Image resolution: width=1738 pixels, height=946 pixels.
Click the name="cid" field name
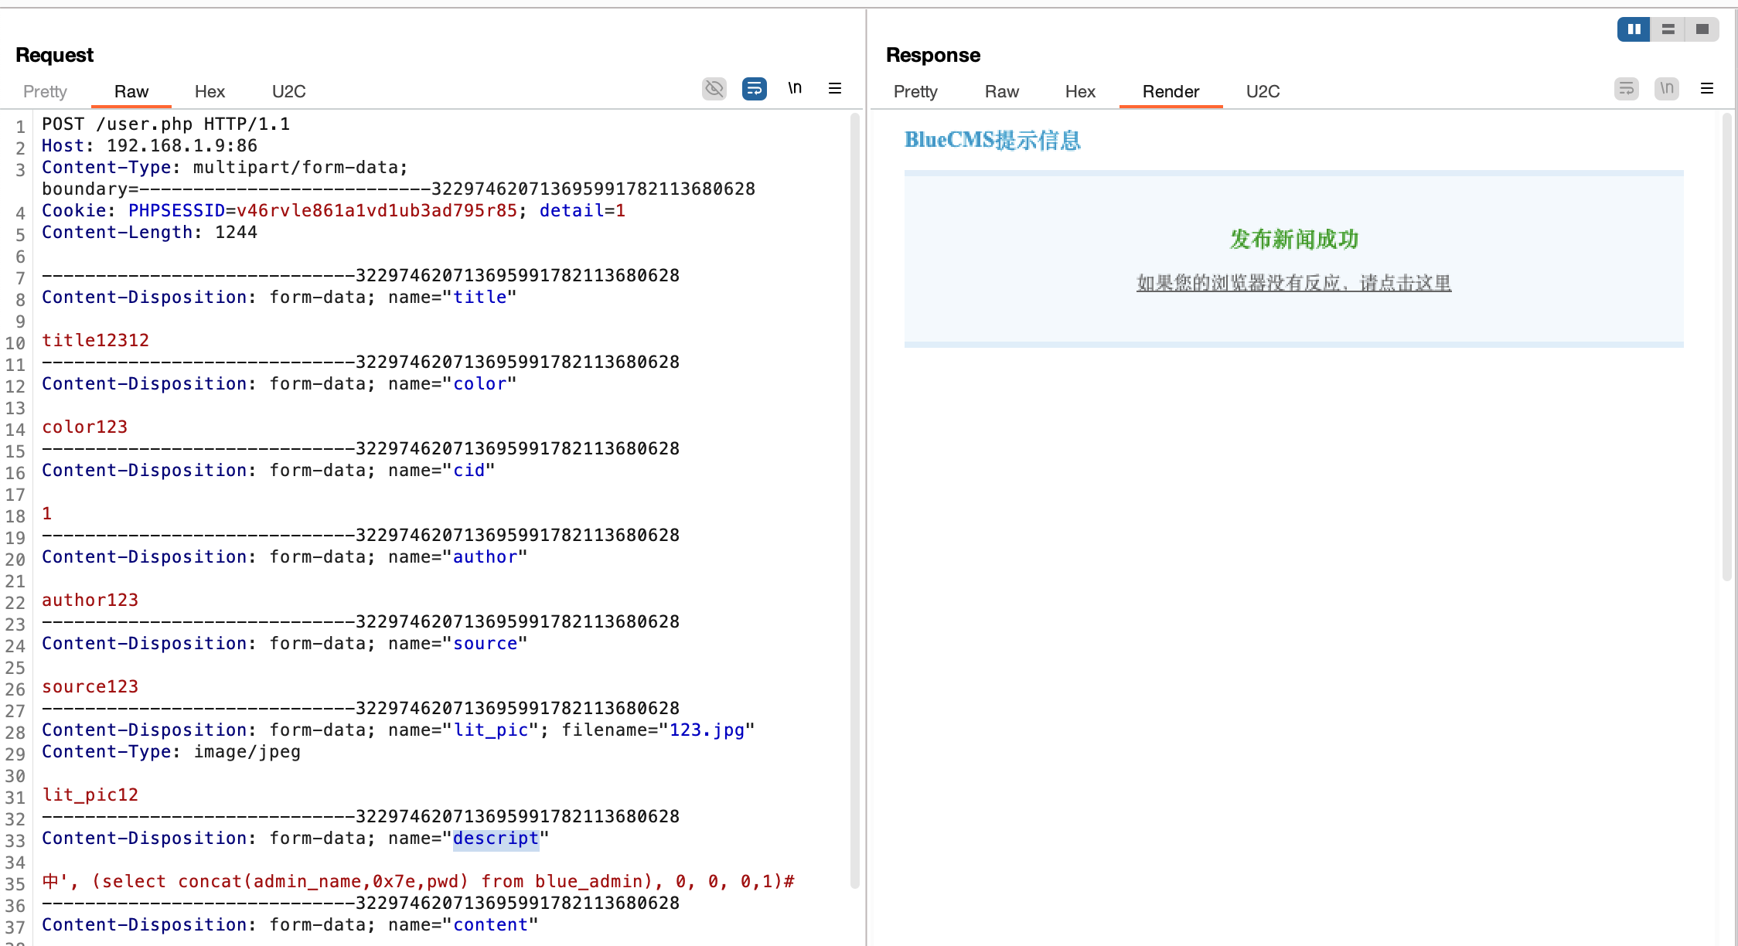click(x=469, y=470)
